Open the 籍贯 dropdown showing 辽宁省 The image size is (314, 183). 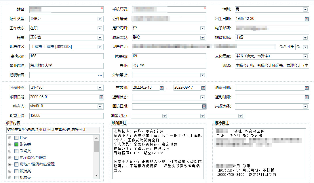pos(100,38)
